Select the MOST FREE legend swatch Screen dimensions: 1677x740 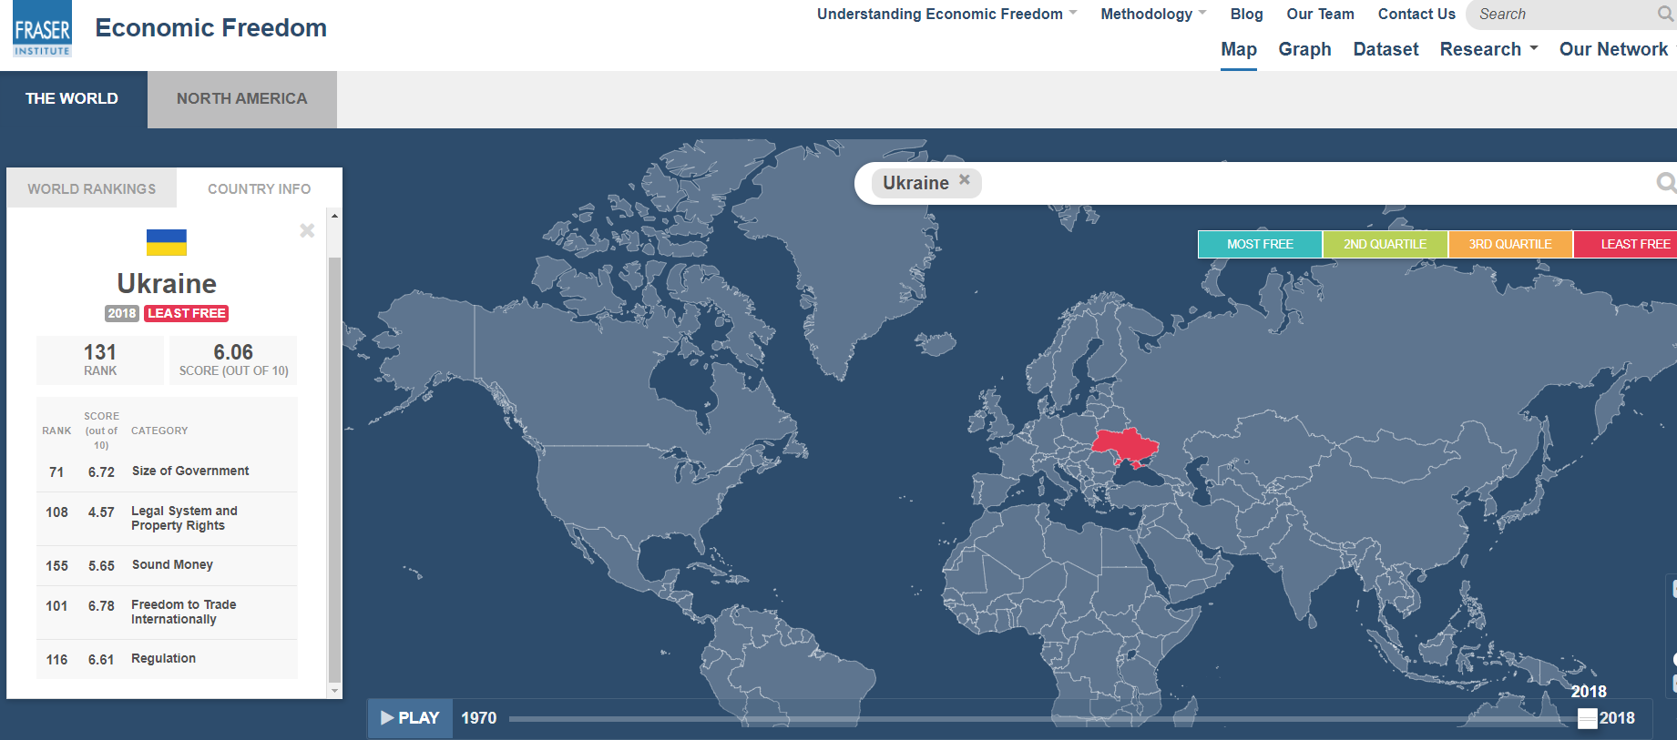tap(1260, 244)
